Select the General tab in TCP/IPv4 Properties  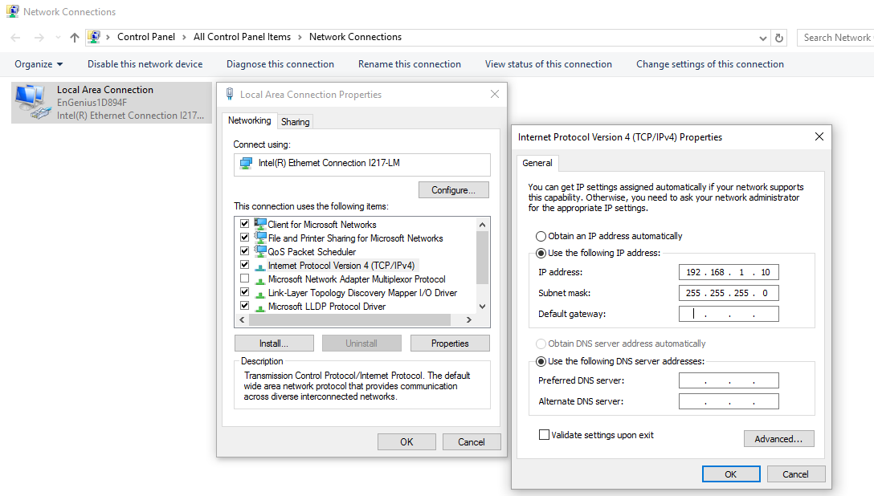click(x=537, y=163)
